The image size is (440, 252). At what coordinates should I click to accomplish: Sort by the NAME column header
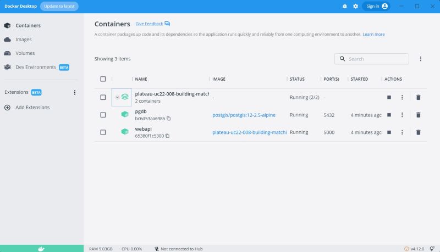point(141,79)
